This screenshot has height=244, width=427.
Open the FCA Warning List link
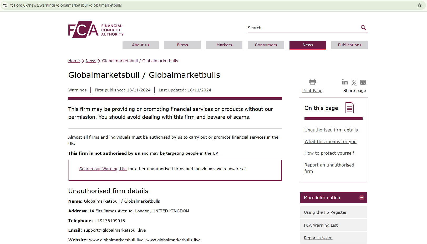(x=321, y=225)
